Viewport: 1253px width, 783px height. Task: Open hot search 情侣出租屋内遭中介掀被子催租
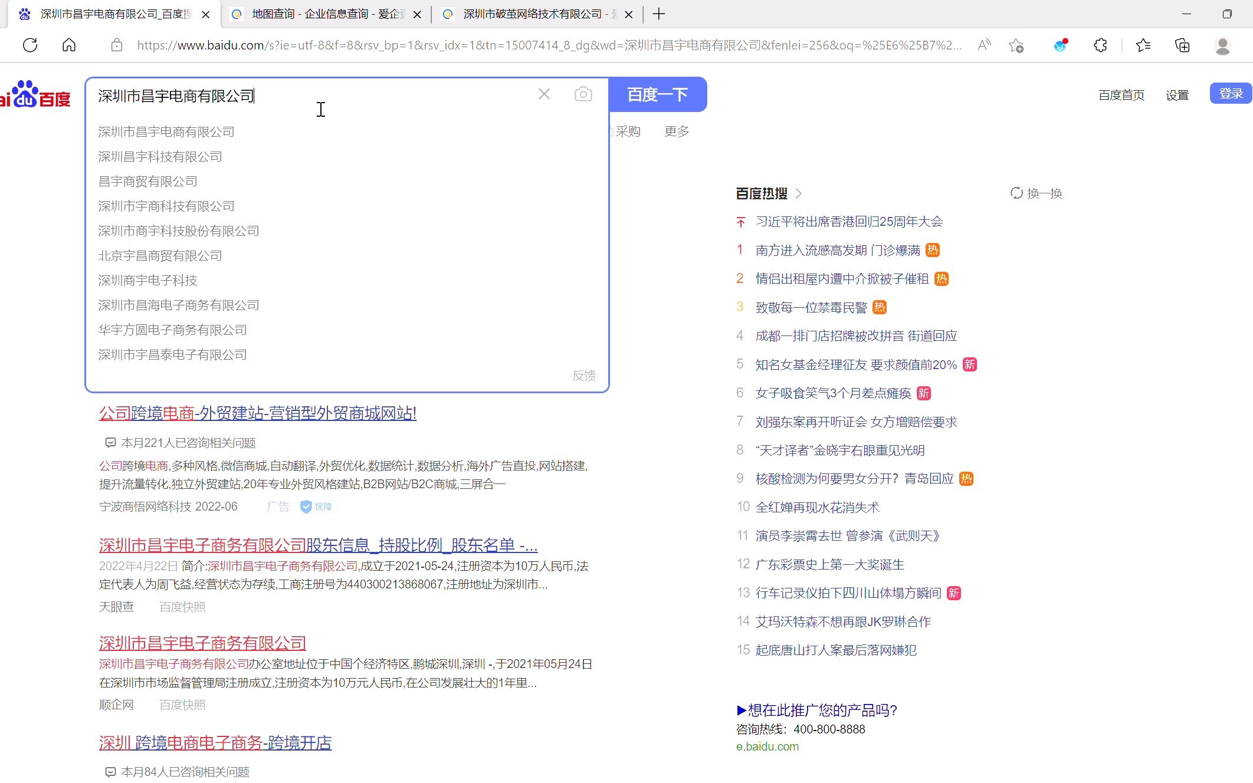tap(842, 279)
